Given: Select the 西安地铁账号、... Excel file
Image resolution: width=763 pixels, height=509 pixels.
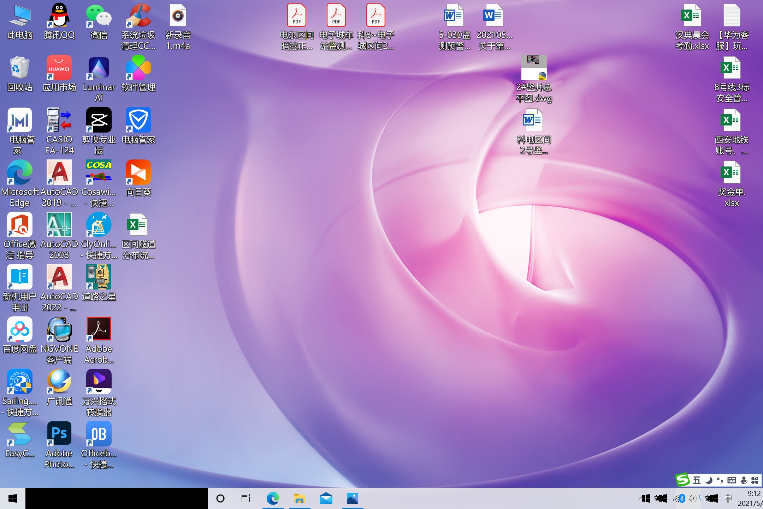Looking at the screenshot, I should tap(732, 131).
